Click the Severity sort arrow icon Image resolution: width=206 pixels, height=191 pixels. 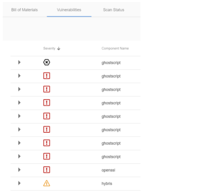point(59,49)
